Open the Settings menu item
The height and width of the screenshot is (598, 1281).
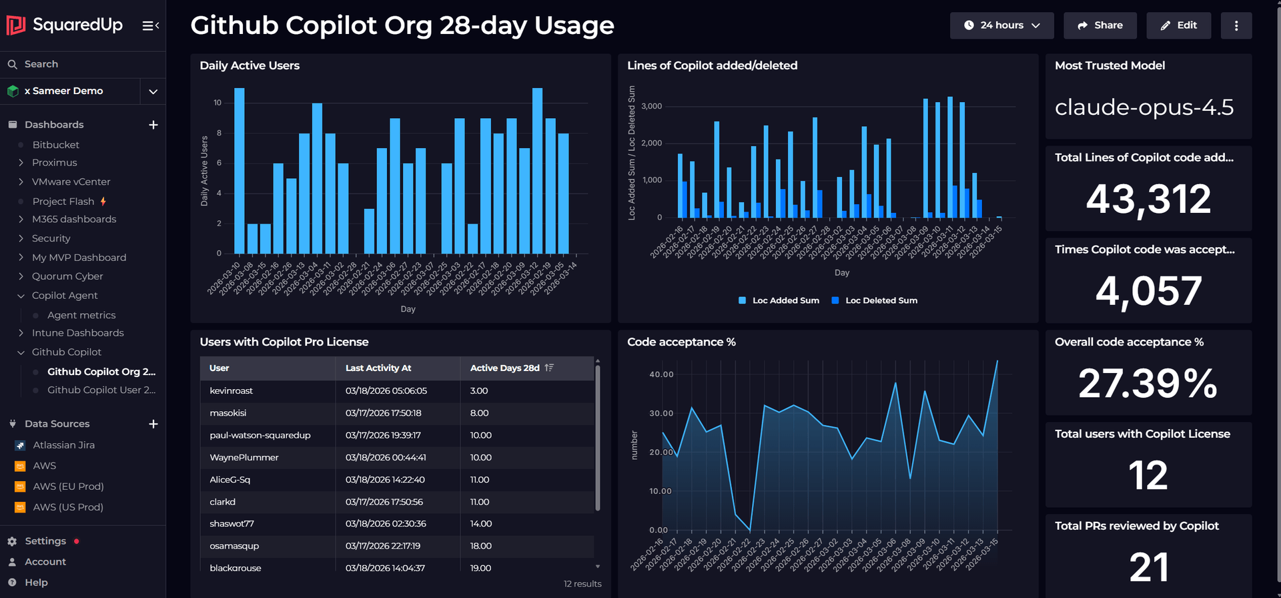(x=45, y=541)
